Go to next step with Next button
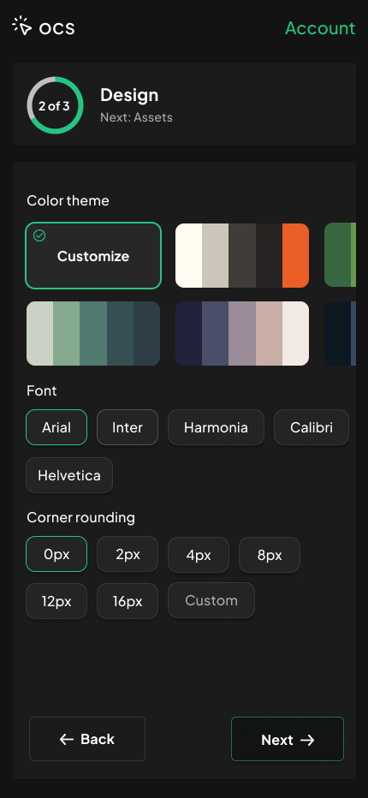 (288, 739)
